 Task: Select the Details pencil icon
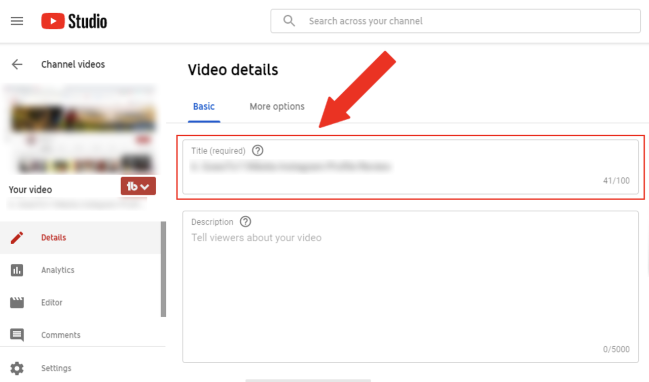pos(17,237)
